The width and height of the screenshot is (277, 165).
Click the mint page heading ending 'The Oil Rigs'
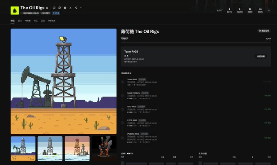point(140,32)
